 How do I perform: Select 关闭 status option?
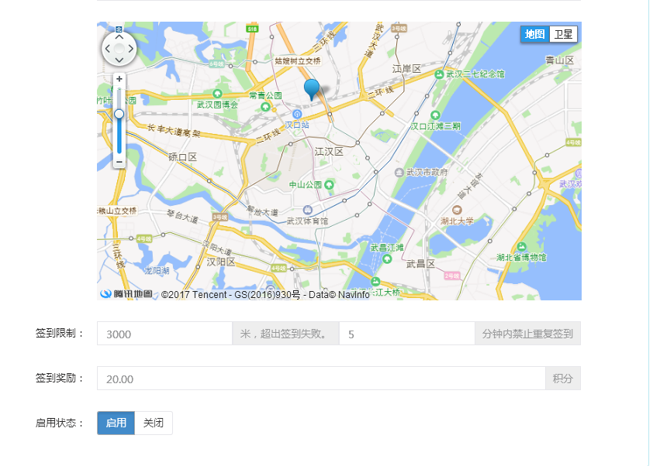tap(154, 423)
